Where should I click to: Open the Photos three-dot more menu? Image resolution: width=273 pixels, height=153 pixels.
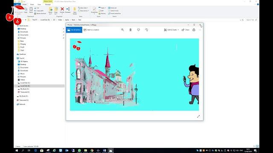tap(200, 30)
